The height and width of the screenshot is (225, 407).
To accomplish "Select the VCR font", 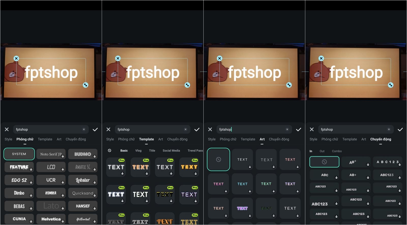I will point(51,180).
